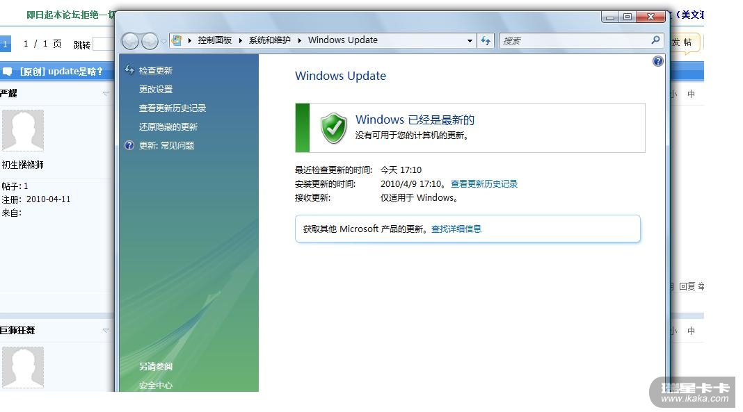Click the Forward navigation arrow button

click(150, 41)
